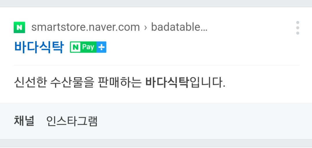
Task: Click the 채널 section label
Action: point(24,121)
